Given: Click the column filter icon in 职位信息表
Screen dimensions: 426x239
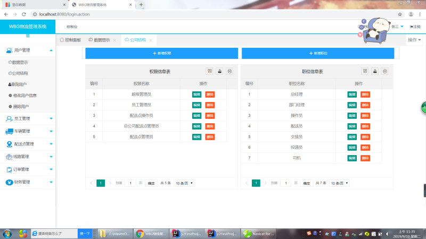Looking at the screenshot, I should pos(365,71).
